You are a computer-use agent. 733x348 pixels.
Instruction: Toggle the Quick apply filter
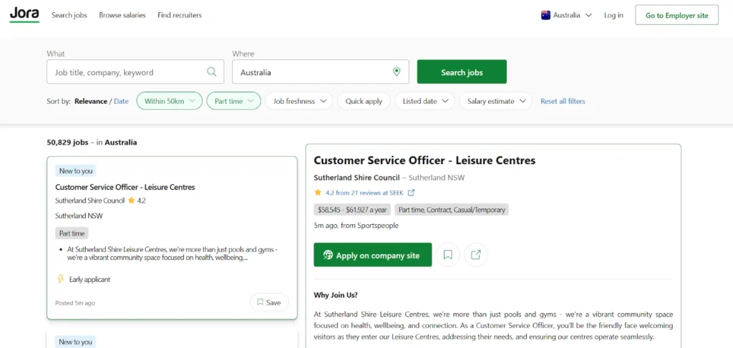[364, 101]
